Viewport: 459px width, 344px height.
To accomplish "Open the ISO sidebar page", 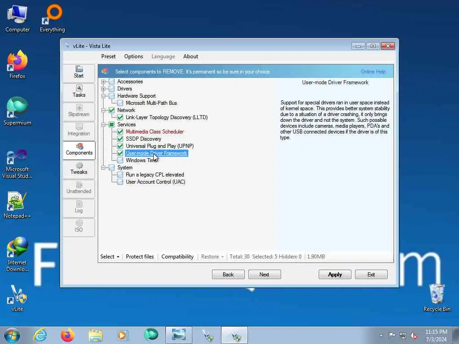I will 79,227.
